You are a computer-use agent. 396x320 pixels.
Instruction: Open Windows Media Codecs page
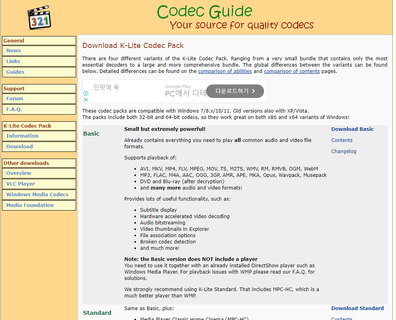[39, 194]
